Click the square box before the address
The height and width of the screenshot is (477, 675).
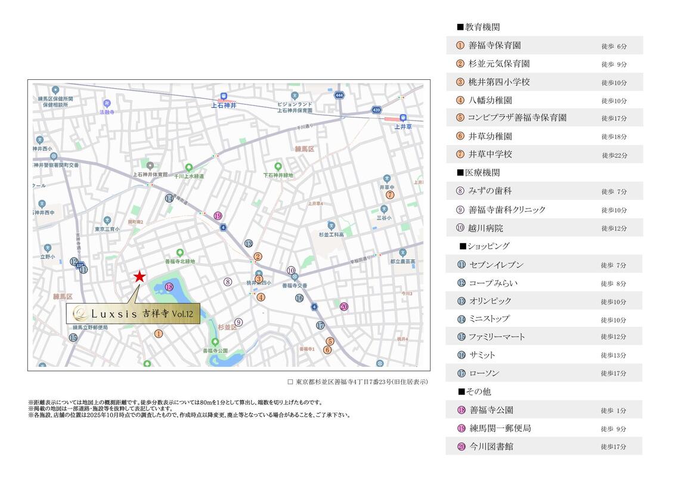click(x=290, y=382)
